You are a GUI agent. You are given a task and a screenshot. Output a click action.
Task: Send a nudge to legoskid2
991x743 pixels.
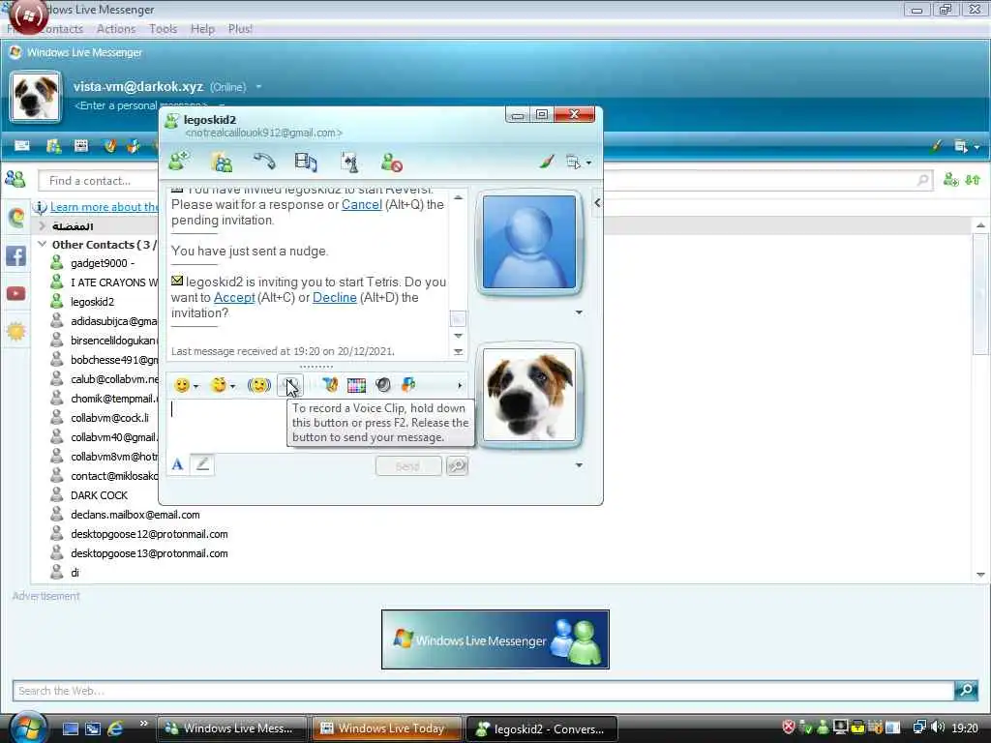[x=259, y=385]
